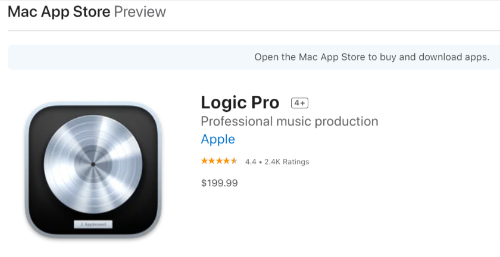Click the Logic Pro app title
The image size is (500, 257).
pyautogui.click(x=240, y=103)
